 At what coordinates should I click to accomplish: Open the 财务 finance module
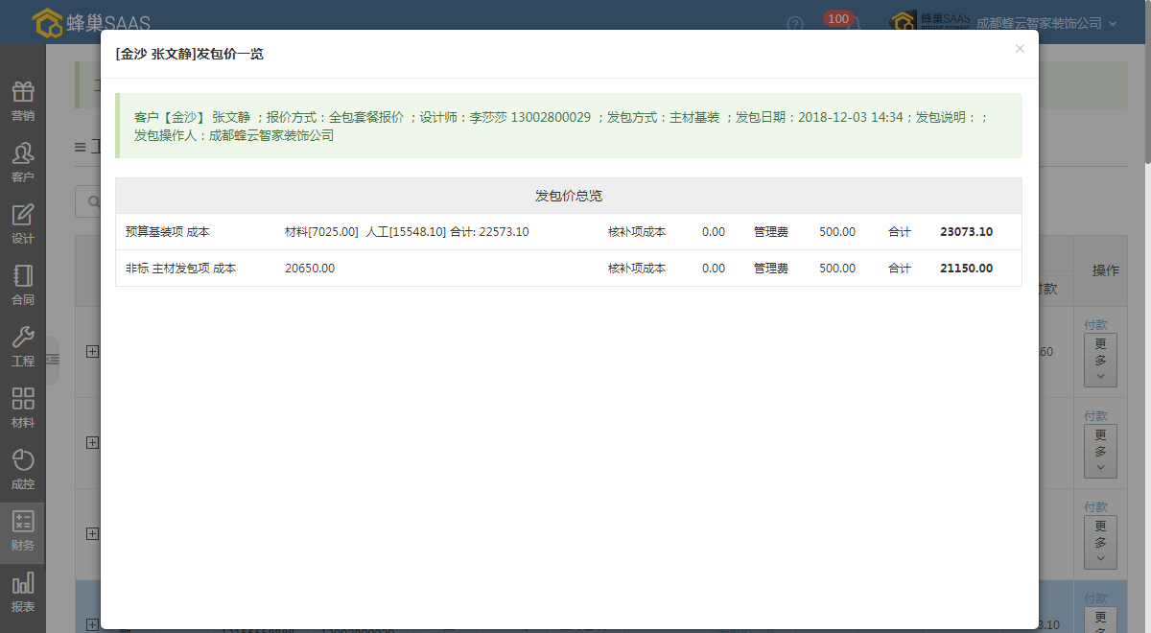(23, 531)
